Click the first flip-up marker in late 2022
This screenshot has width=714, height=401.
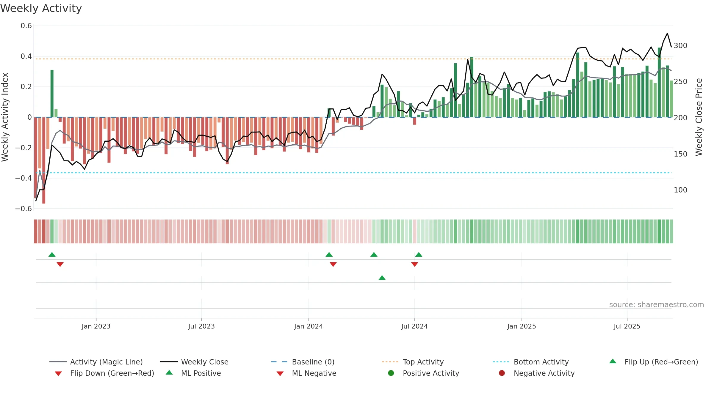coord(52,255)
